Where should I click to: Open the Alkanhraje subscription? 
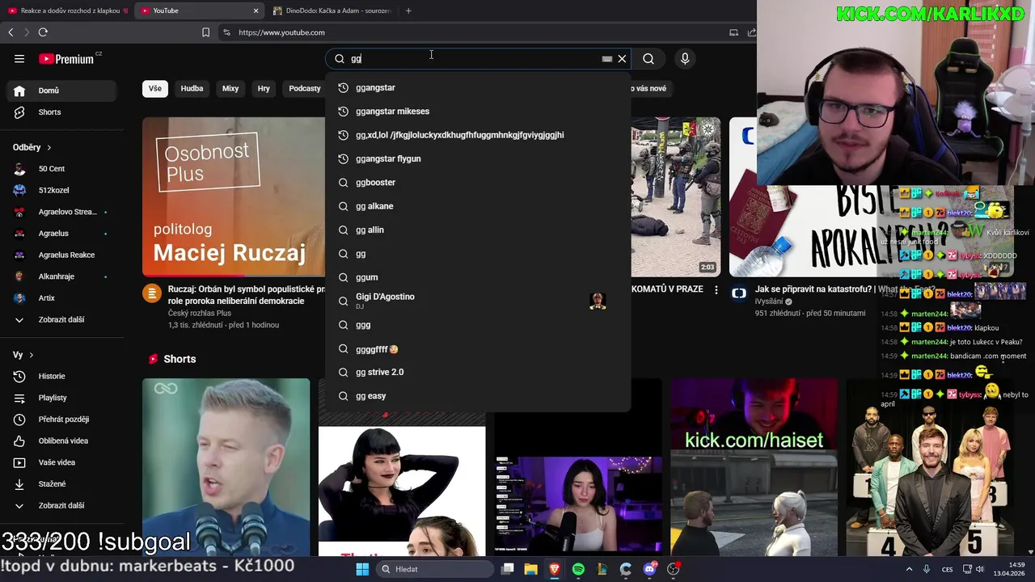[61, 276]
